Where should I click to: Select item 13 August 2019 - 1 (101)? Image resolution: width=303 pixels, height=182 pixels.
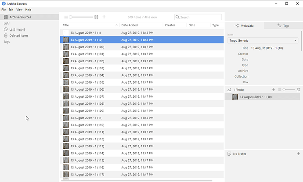[x=142, y=54]
